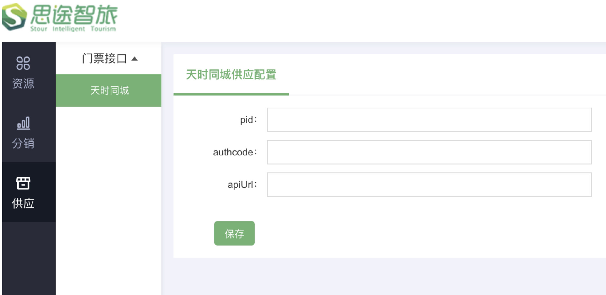Open 分销 via its bar chart icon
The width and height of the screenshot is (606, 295).
(x=23, y=123)
